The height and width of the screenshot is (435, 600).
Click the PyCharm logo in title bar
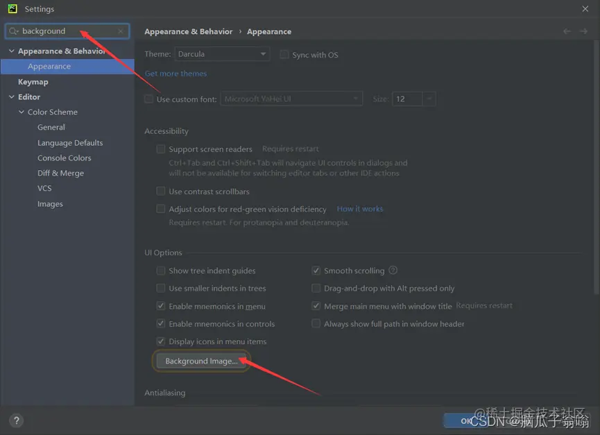12,8
